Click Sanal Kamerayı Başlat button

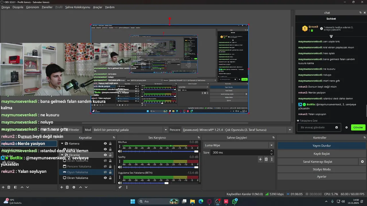click(318, 162)
